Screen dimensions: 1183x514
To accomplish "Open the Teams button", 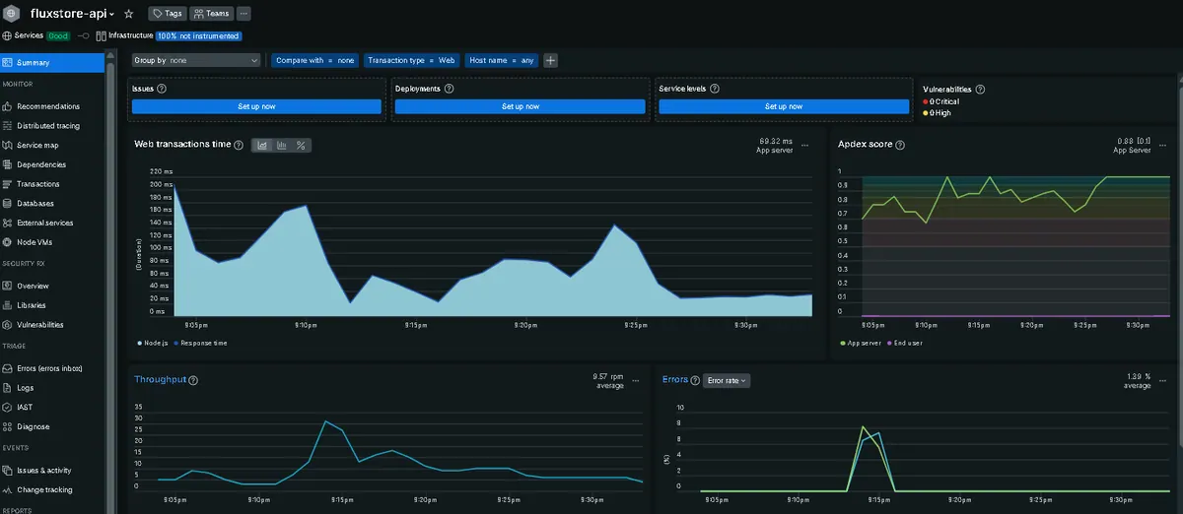I will click(x=210, y=14).
